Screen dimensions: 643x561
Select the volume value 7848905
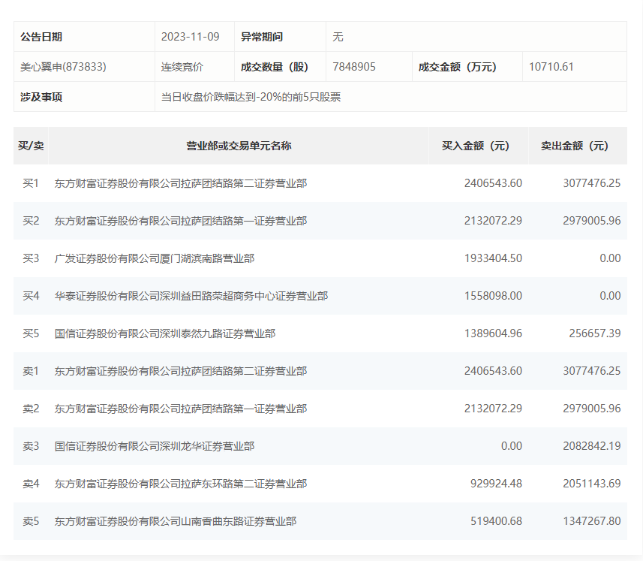point(354,67)
